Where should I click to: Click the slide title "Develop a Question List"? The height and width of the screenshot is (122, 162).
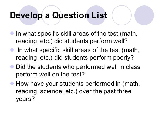pos(58,15)
